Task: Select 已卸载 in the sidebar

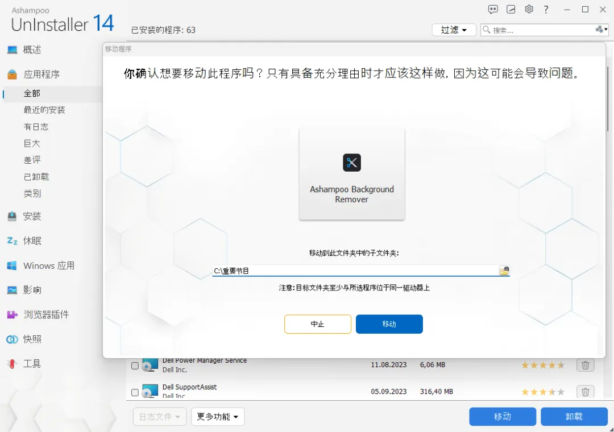Action: pyautogui.click(x=36, y=177)
